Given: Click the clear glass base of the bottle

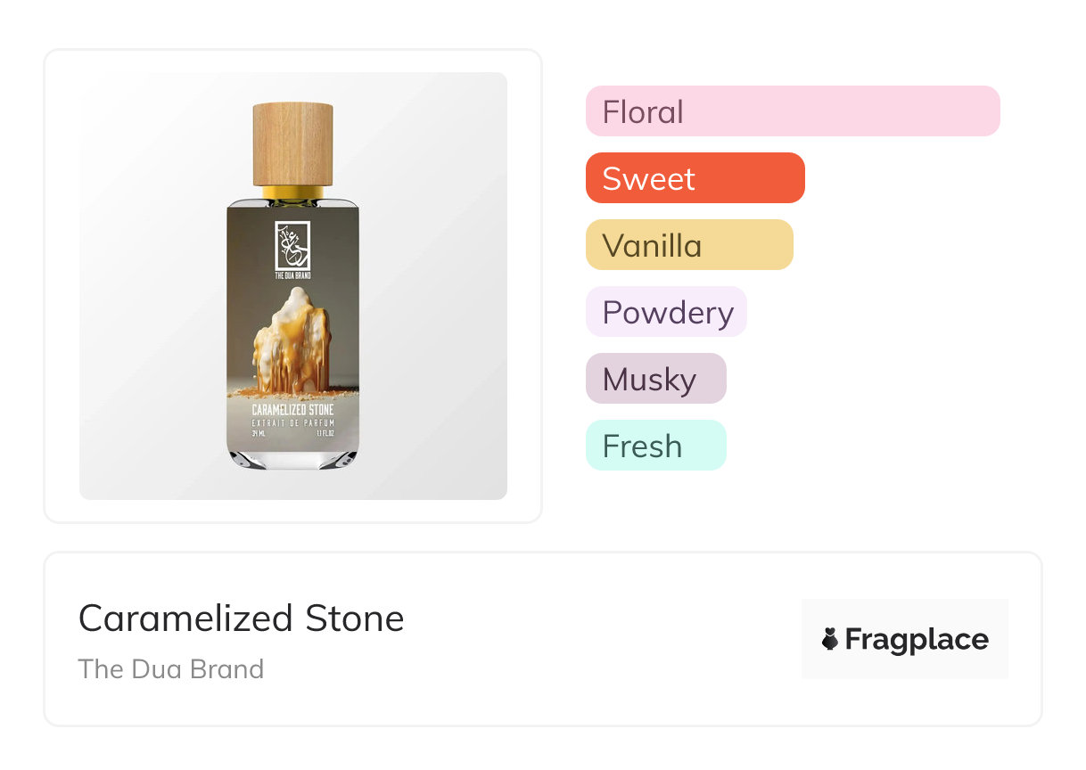Looking at the screenshot, I should tap(292, 458).
